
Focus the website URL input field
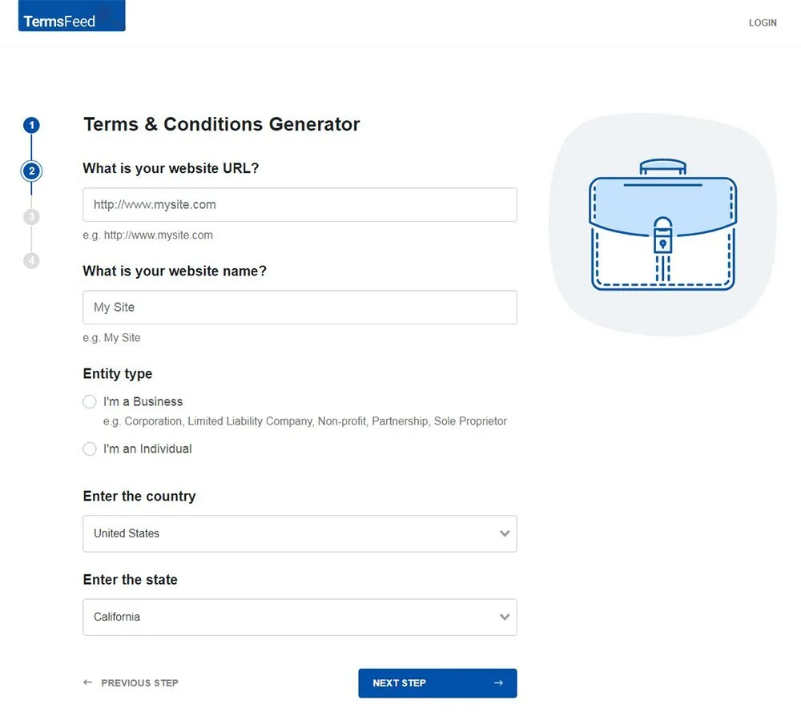[x=300, y=205]
